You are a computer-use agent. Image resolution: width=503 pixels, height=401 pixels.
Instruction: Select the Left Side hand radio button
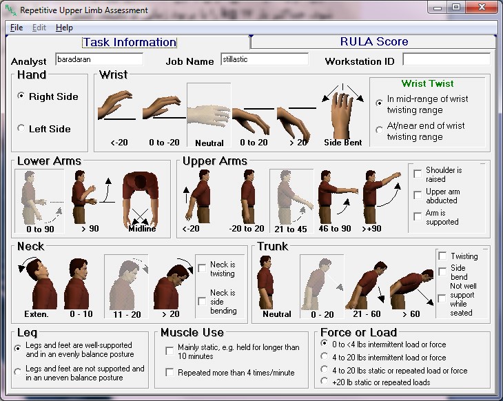tap(21, 129)
